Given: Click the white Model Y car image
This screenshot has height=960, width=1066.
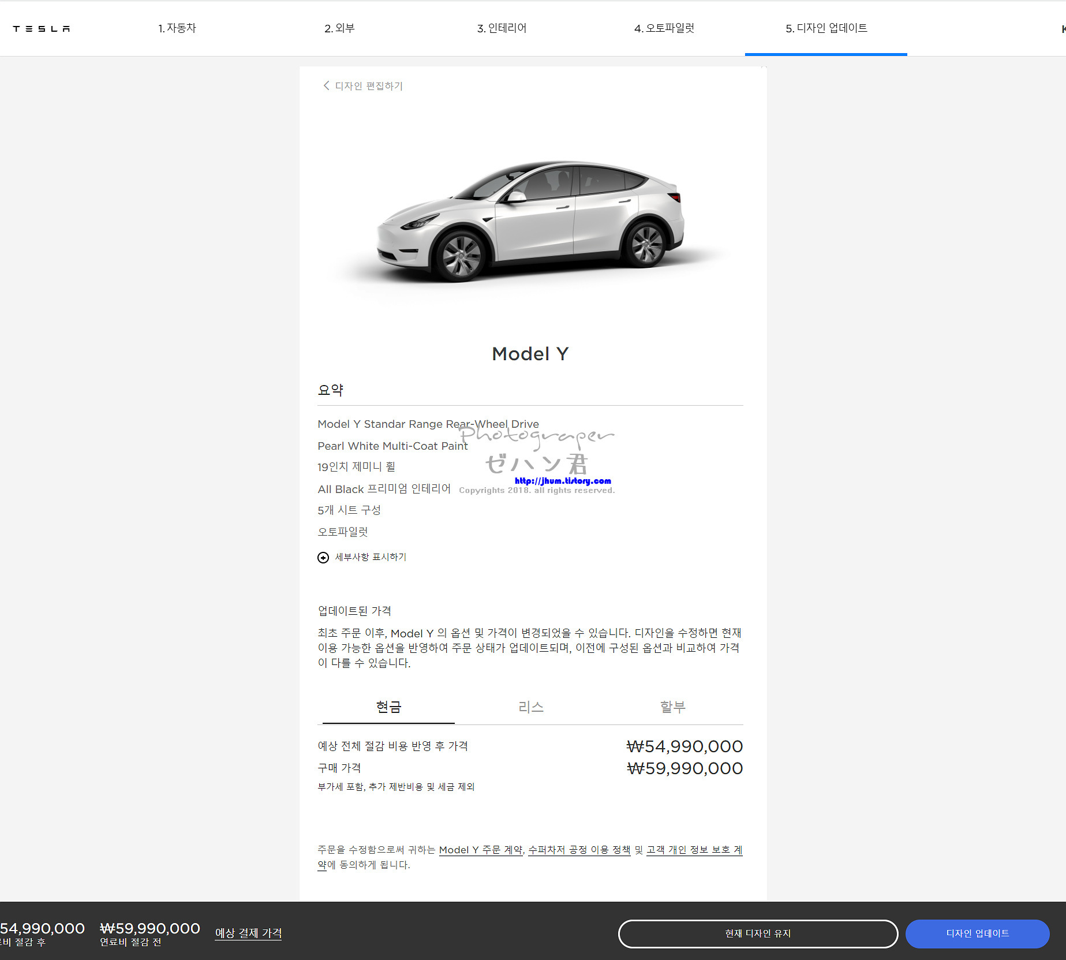Looking at the screenshot, I should click(530, 222).
